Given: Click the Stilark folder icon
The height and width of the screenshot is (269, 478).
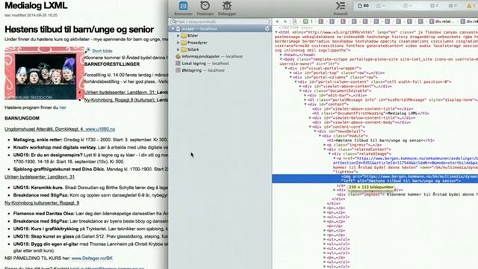Looking at the screenshot, I should [x=184, y=49].
